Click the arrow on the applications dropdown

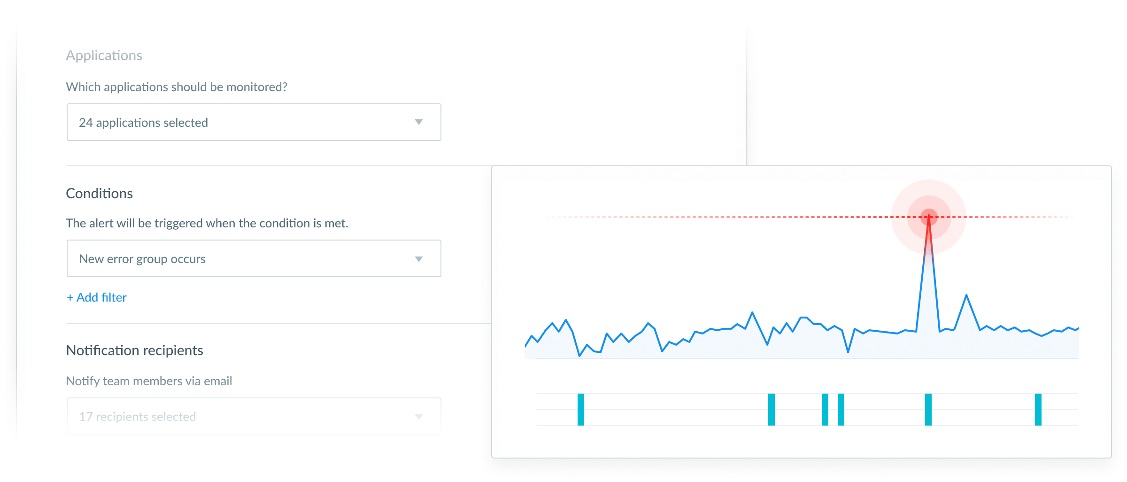[x=419, y=122]
